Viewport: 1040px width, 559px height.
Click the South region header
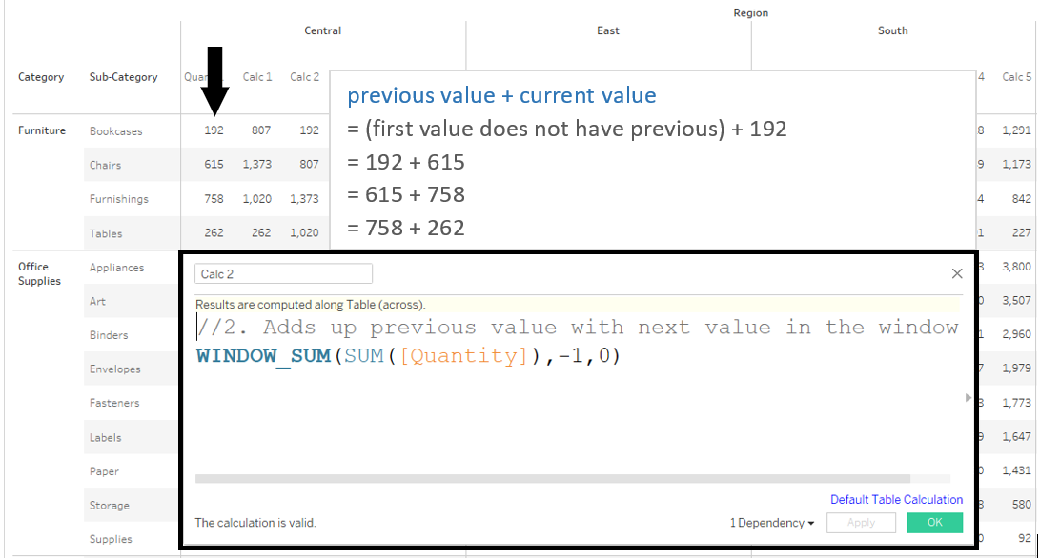[x=892, y=30]
